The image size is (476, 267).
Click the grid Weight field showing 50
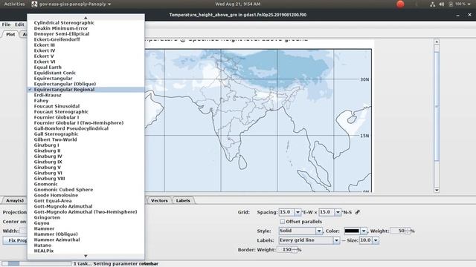pyautogui.click(x=398, y=231)
